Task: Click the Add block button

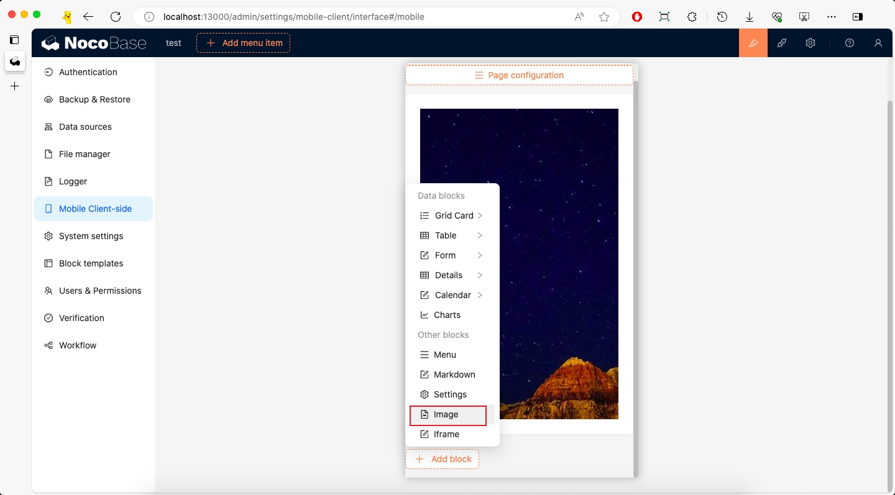Action: [443, 459]
